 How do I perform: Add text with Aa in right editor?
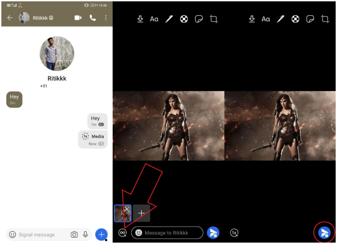pyautogui.click(x=265, y=19)
